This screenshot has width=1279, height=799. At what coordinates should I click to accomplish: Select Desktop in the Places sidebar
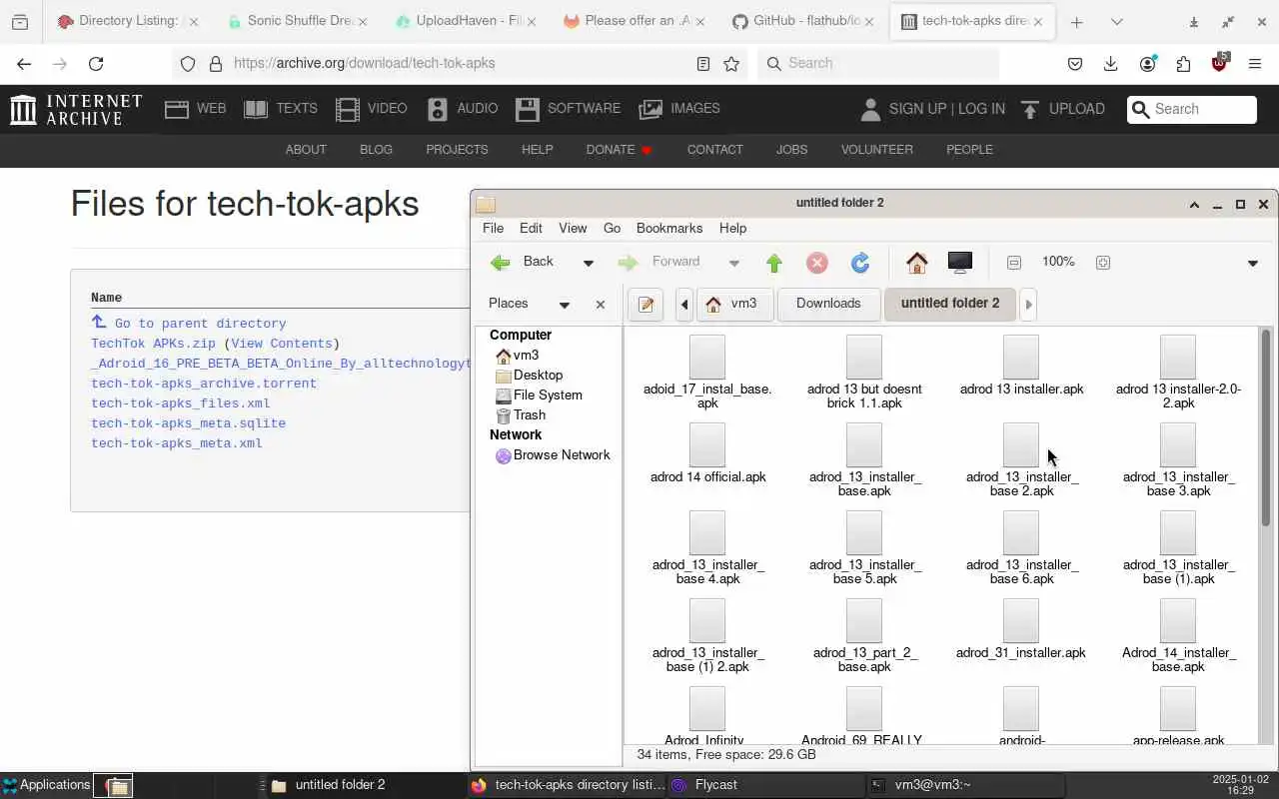[x=538, y=375]
